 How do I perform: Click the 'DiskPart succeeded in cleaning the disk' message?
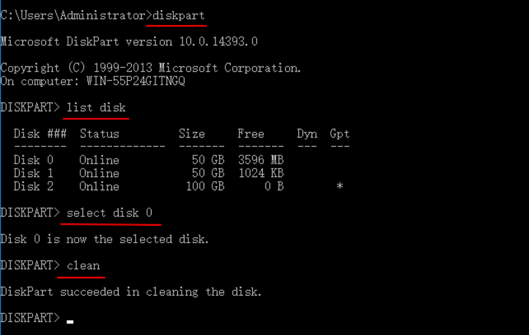point(131,292)
